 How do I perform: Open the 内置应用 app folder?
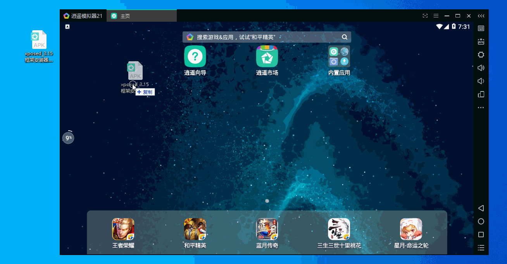point(339,60)
